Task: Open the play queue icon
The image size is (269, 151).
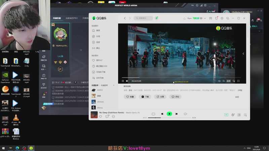Action: (245, 115)
